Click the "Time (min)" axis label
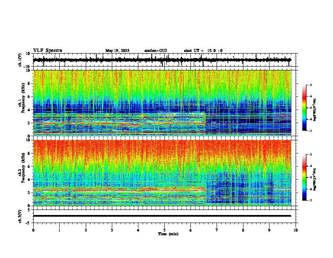Screen dimensions: 333x258 [x=168, y=234]
